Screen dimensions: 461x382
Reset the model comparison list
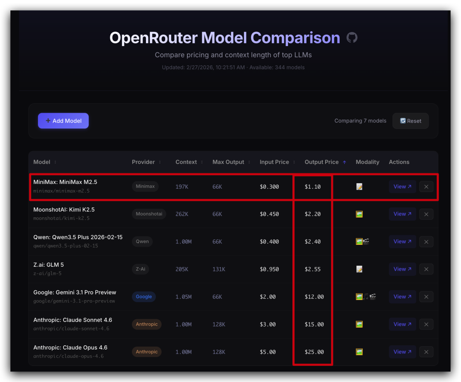(410, 121)
